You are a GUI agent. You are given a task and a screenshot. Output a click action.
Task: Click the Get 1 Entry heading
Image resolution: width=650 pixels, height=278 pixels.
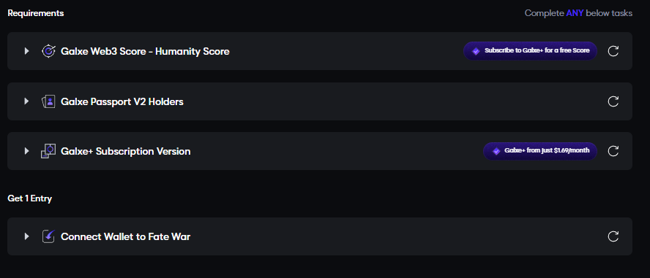[x=30, y=198]
